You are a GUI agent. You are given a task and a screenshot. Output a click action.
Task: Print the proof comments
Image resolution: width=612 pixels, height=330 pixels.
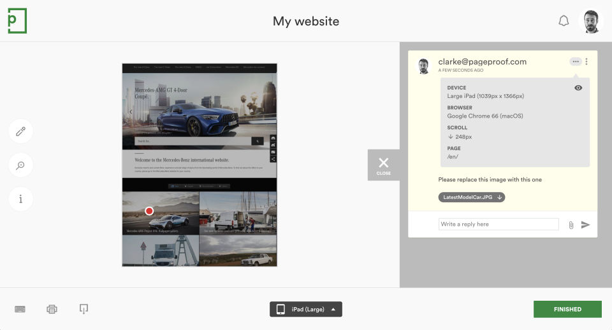(52, 310)
